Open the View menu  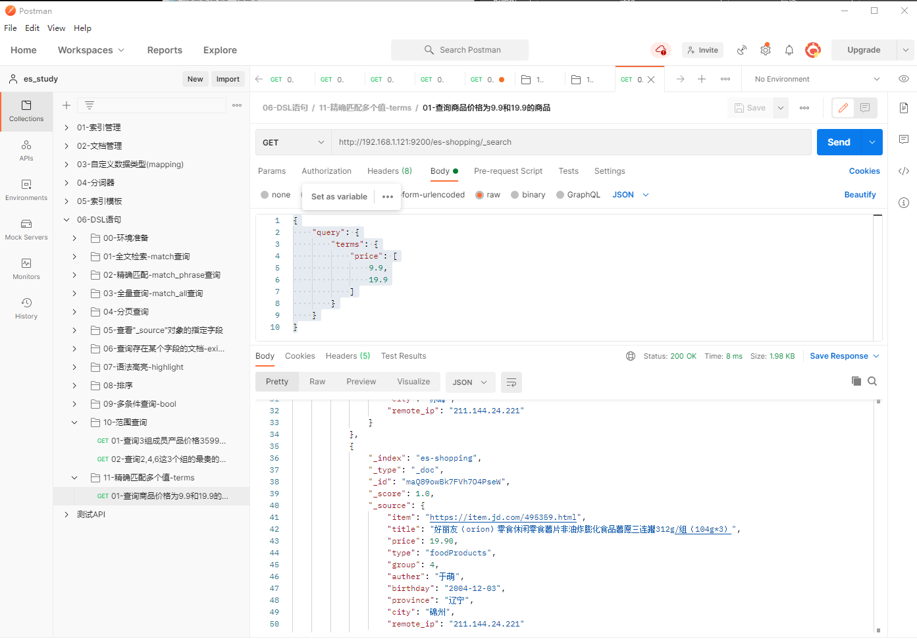point(56,28)
